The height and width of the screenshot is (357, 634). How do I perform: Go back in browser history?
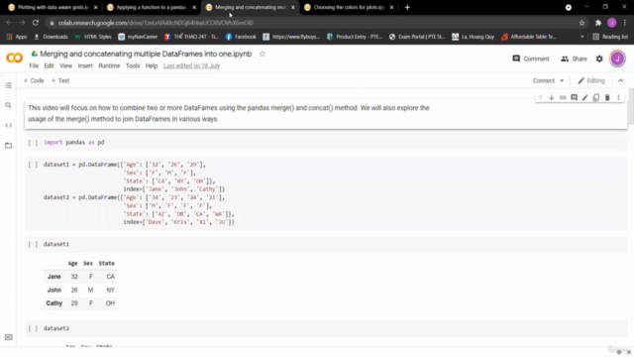9,23
